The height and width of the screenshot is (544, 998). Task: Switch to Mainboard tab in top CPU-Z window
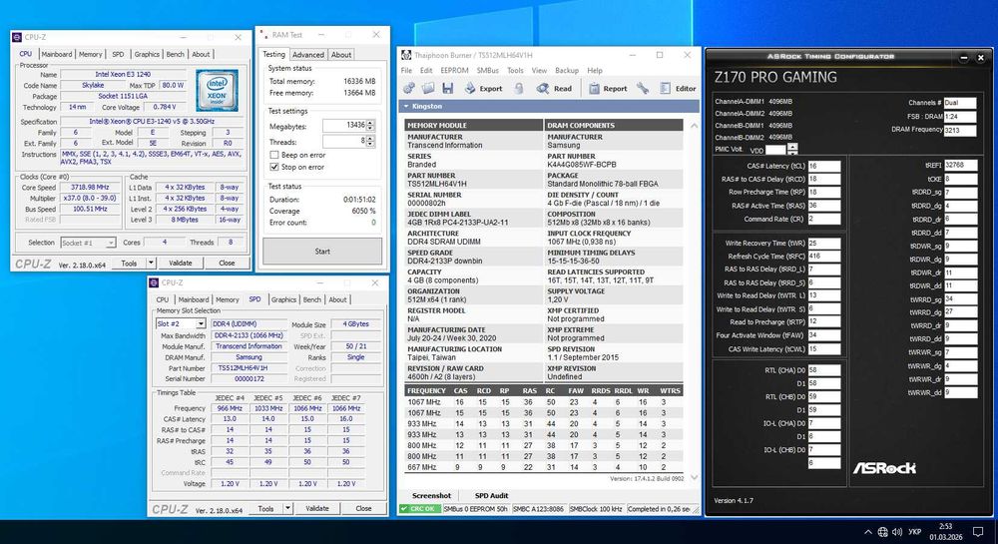57,54
